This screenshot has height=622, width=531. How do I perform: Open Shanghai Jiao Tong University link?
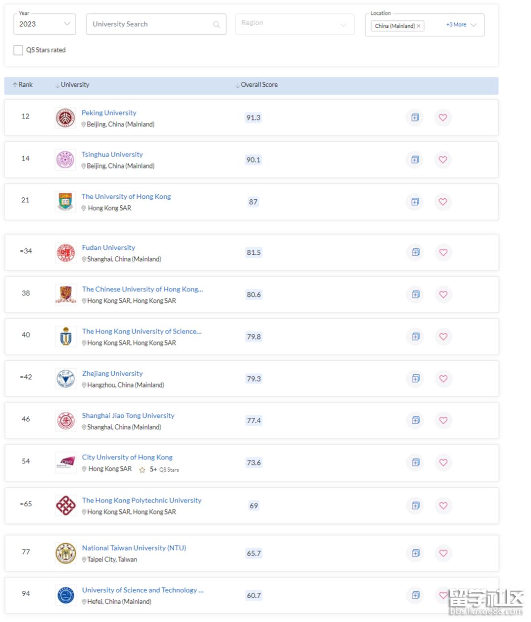128,415
